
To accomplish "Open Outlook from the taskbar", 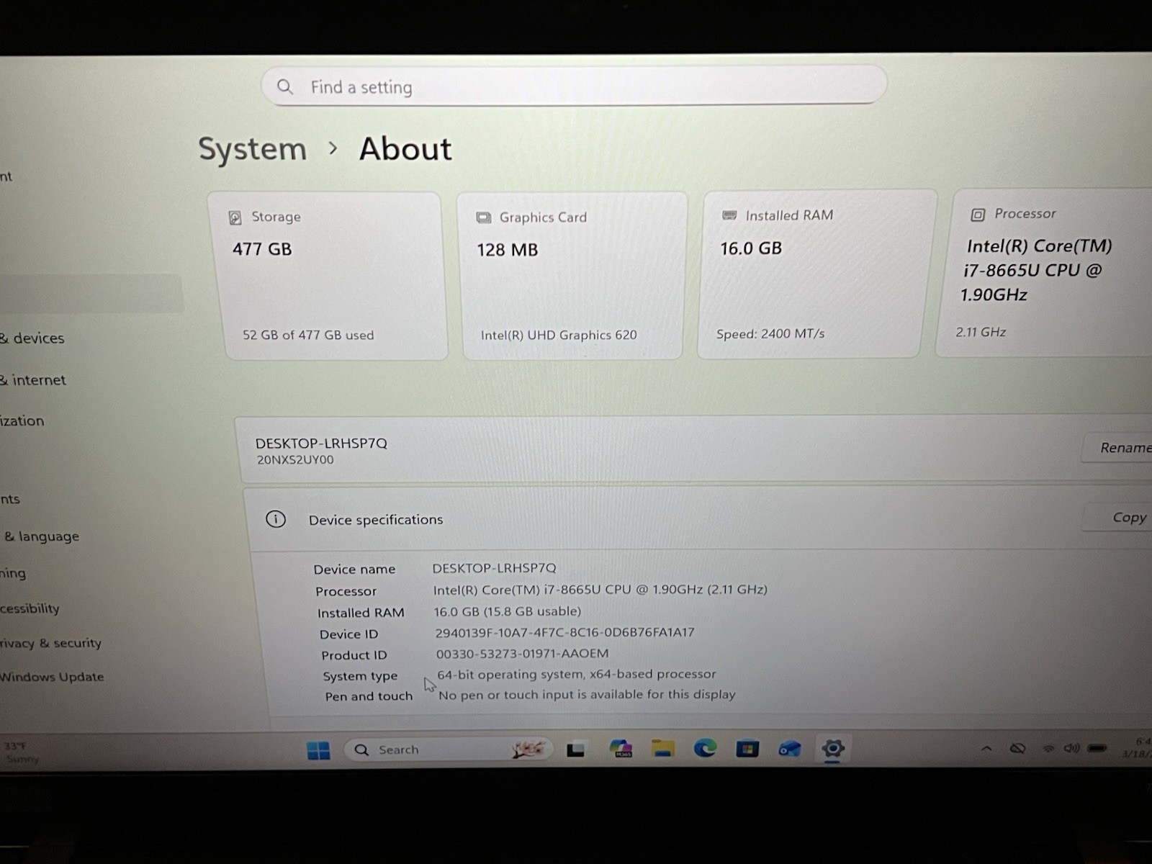I will [790, 749].
